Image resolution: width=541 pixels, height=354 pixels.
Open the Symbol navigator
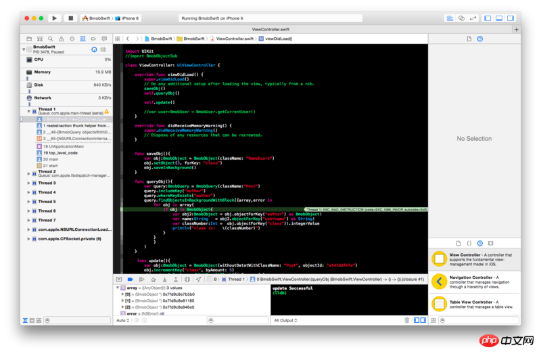pos(40,39)
